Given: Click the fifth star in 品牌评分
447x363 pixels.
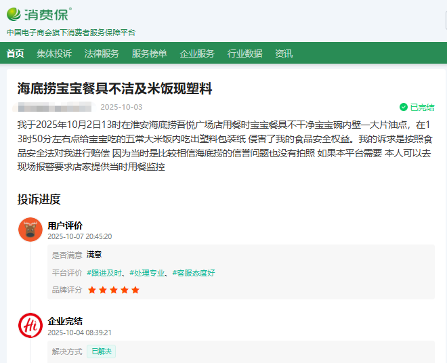Looking at the screenshot, I should (135, 290).
